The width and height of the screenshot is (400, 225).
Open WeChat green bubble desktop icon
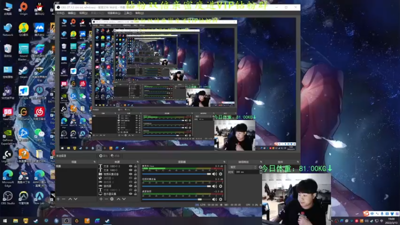(x=39, y=134)
